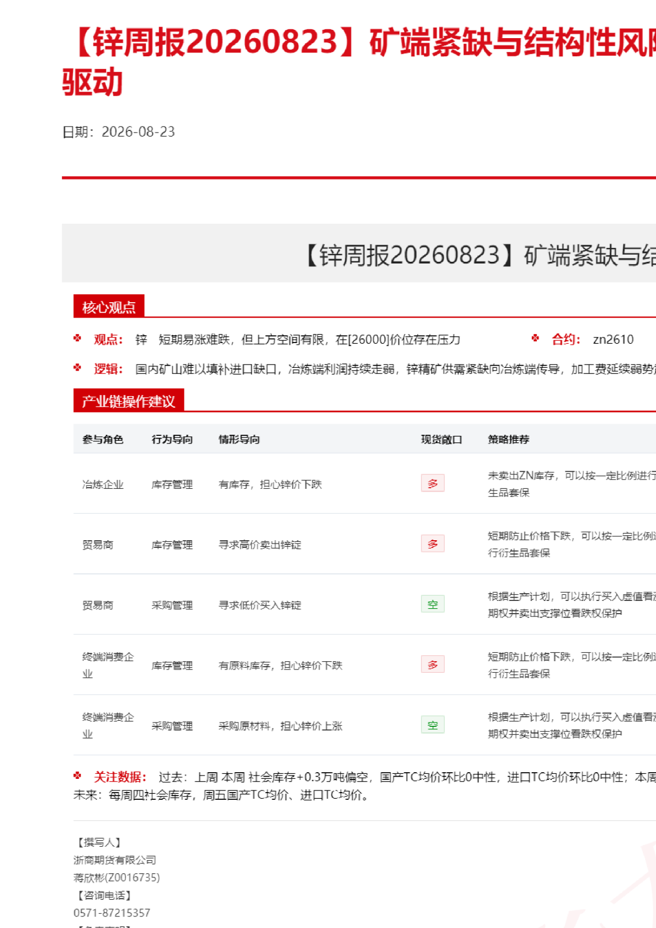The image size is (656, 928).
Task: Click the 现货敞口 column header
Action: coord(442,440)
